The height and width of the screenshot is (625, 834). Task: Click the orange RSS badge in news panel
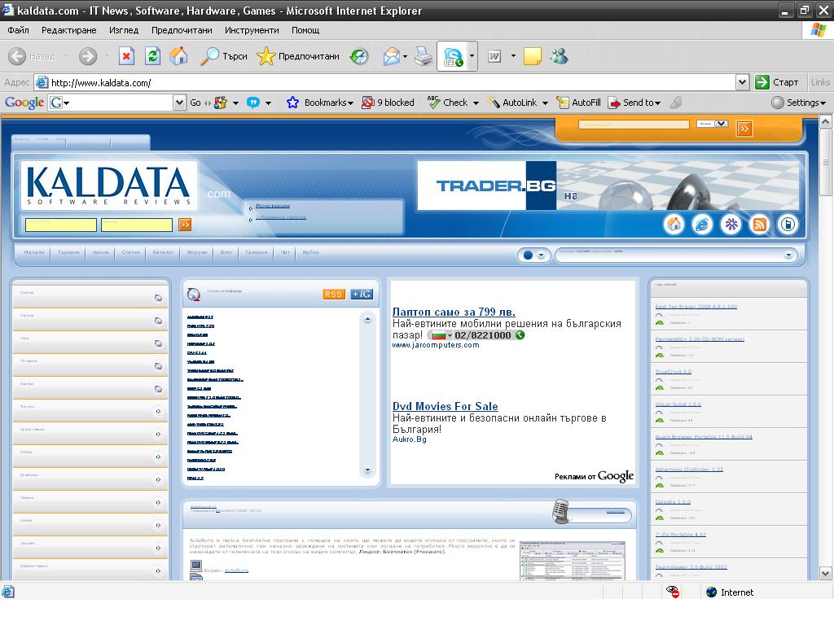click(333, 294)
